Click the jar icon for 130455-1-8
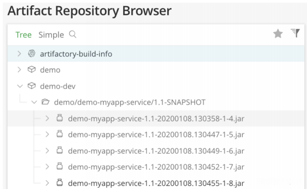The width and height of the screenshot is (307, 189). [60, 182]
